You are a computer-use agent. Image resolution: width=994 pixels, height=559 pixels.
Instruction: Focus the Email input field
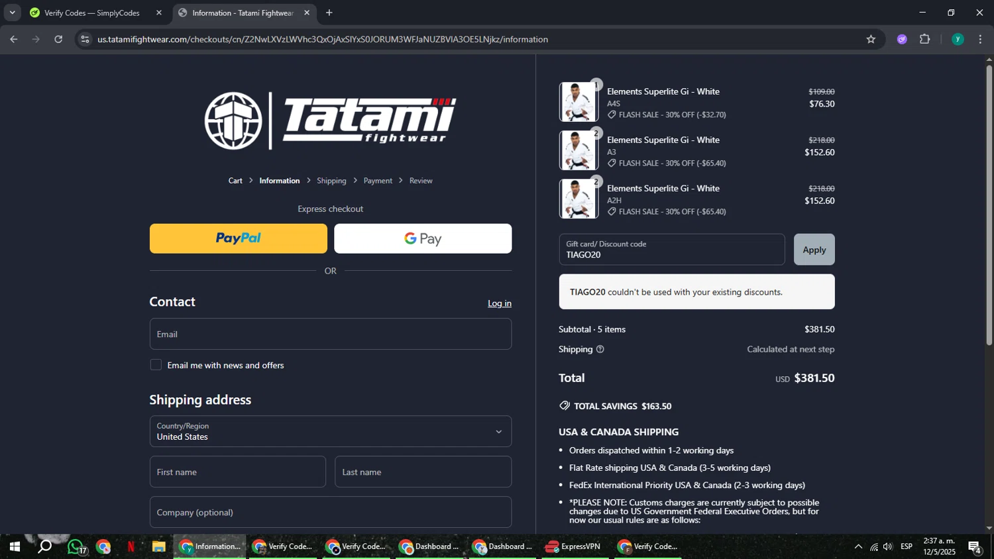[x=331, y=334]
